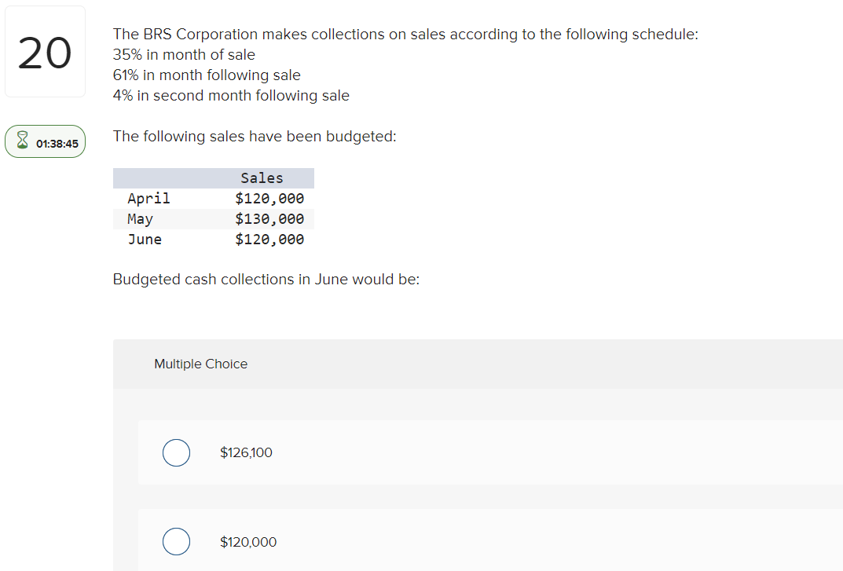The width and height of the screenshot is (843, 571).
Task: Click the hourglass icon in the timer
Action: point(23,142)
